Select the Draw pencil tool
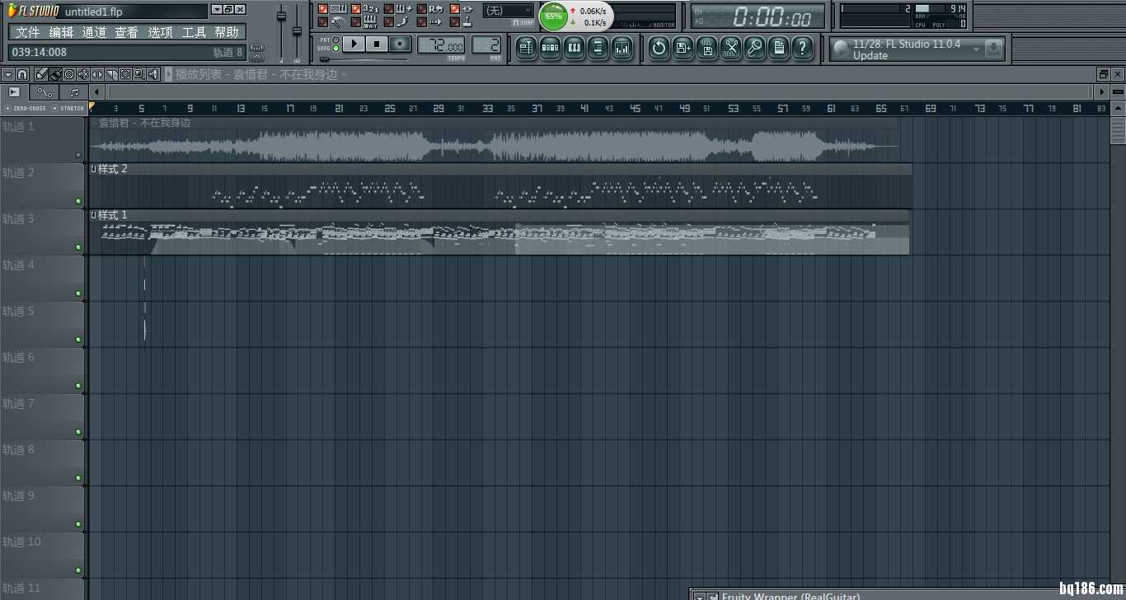The image size is (1126, 600). 40,74
